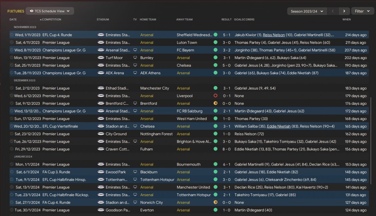Screen dimensions: 376x216
Task: Open the TCS Schedule View dropdown
Action: click(x=50, y=11)
